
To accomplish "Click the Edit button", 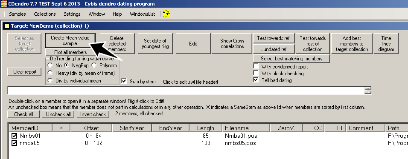I will click(x=193, y=43).
